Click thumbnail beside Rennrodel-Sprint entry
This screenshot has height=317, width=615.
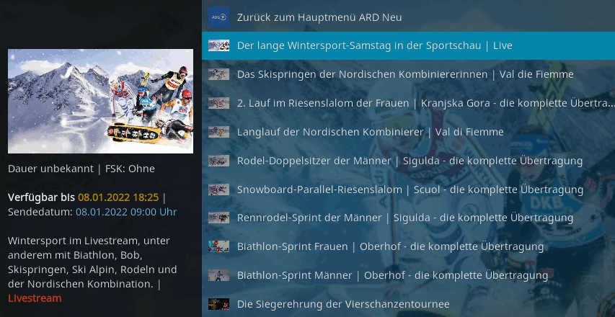pyautogui.click(x=218, y=218)
